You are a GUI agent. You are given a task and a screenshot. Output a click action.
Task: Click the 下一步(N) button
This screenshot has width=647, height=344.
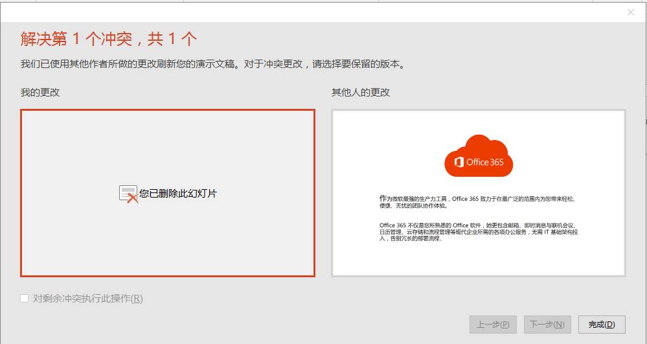tap(547, 325)
